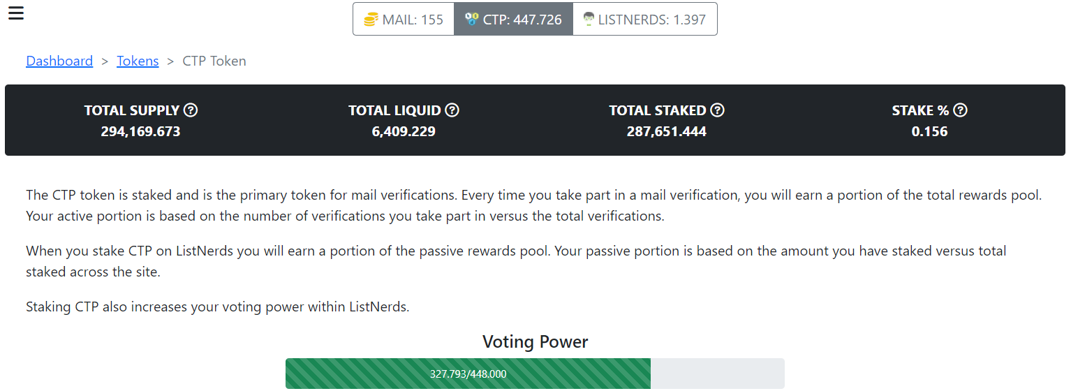Screen dimensions: 1071x391
Task: Click the gold coins MAIL icon
Action: [x=371, y=20]
